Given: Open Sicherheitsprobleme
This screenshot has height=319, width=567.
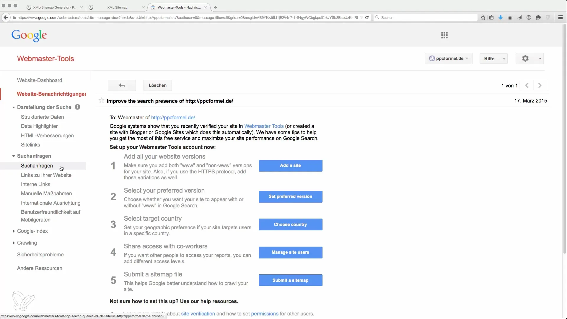Looking at the screenshot, I should coord(40,255).
